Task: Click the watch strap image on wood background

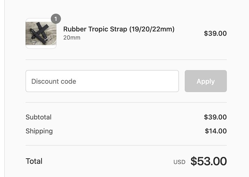Action: coord(41,33)
